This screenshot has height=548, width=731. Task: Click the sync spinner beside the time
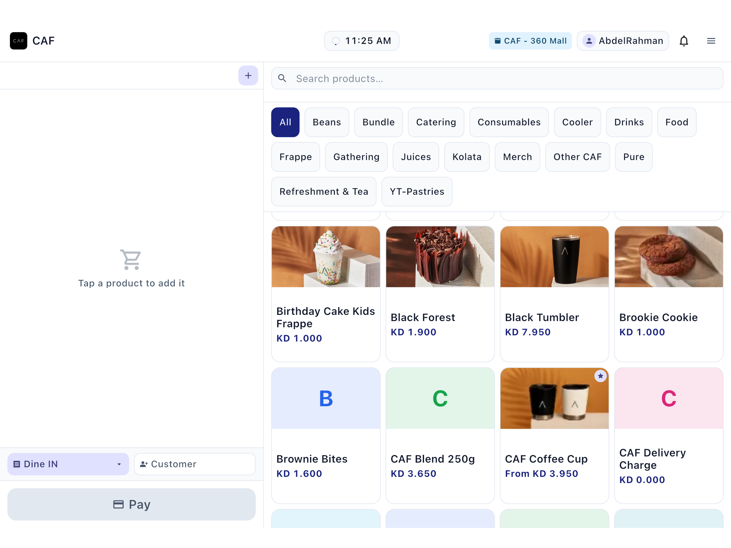click(336, 41)
